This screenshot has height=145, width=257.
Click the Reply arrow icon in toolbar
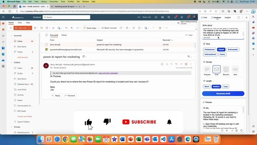pos(67,28)
